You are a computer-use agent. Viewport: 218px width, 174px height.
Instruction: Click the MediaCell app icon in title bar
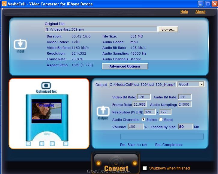tap(4, 4)
